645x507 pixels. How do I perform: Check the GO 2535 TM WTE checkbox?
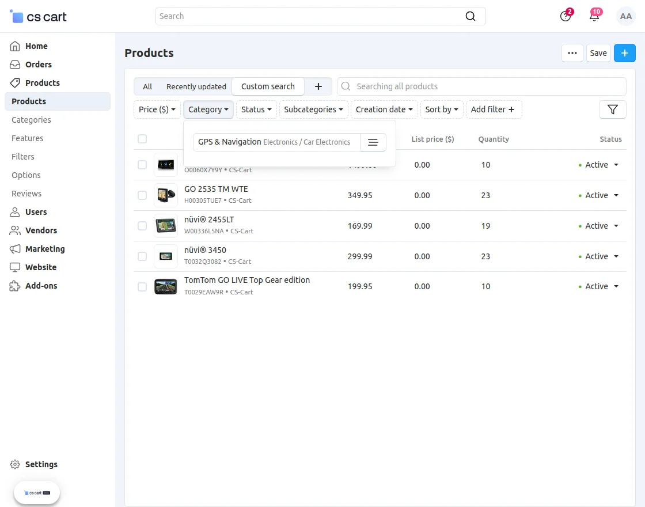point(142,195)
